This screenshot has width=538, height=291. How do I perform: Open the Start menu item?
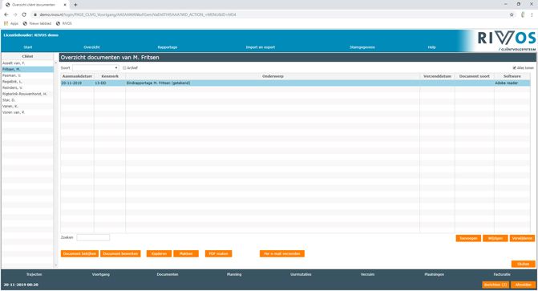[28, 47]
